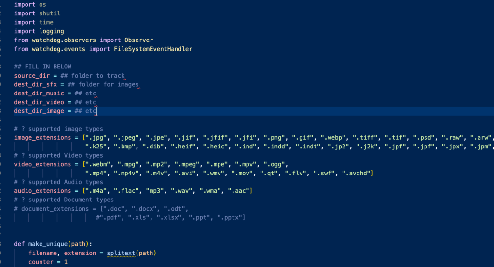Click the "# ? supported Video types" comment
This screenshot has width=494, height=267.
coord(58,156)
